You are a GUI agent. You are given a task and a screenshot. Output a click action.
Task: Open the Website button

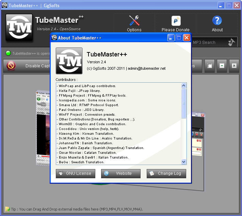pos(121,173)
